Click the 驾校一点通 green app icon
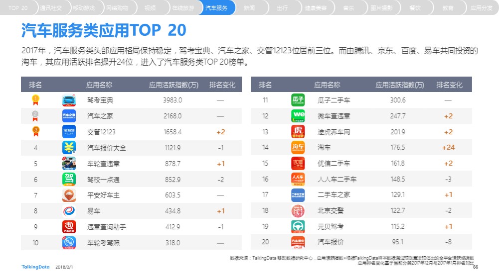The image size is (499, 280). coord(69,180)
